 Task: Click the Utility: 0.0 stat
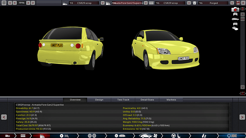click(x=132, y=112)
